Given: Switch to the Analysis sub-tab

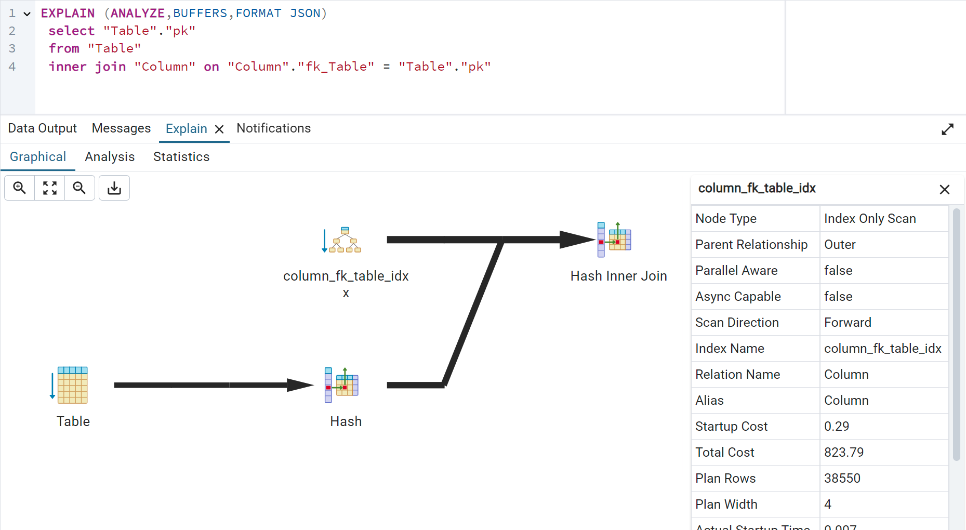Looking at the screenshot, I should (110, 157).
